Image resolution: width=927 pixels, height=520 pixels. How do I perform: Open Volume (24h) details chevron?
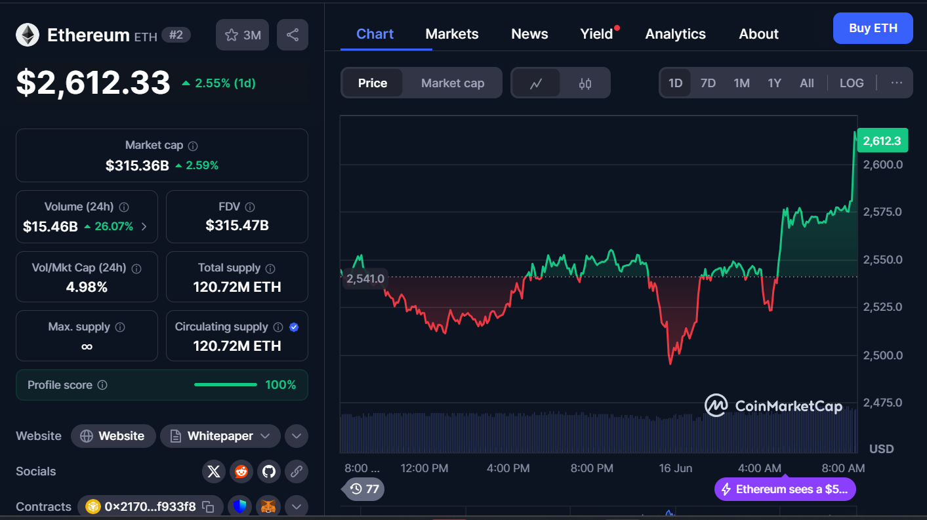coord(144,227)
